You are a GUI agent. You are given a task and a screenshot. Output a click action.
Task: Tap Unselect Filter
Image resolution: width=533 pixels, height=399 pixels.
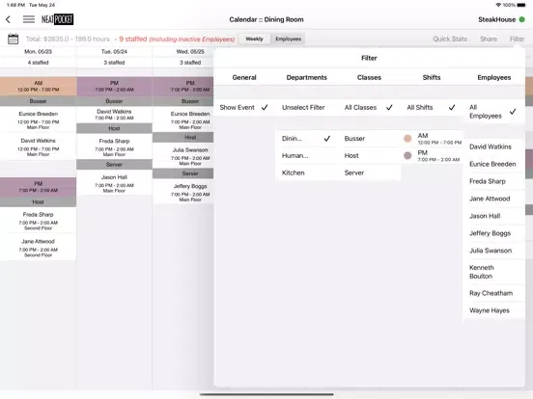(x=303, y=108)
